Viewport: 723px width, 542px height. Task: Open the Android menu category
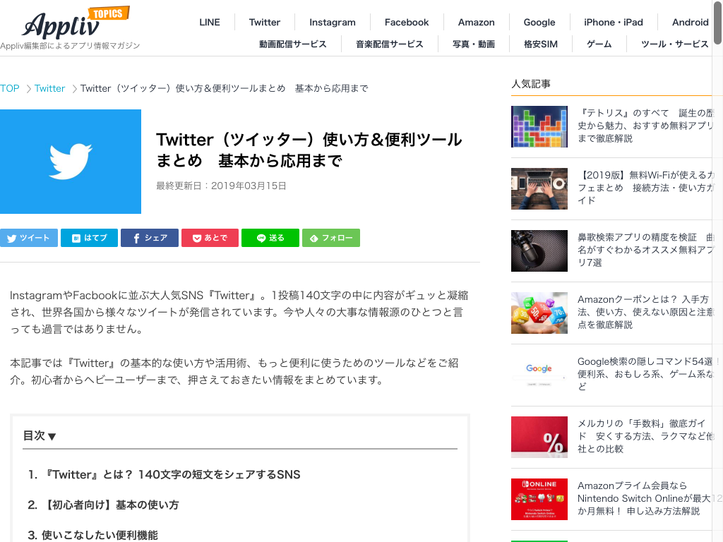pyautogui.click(x=690, y=22)
